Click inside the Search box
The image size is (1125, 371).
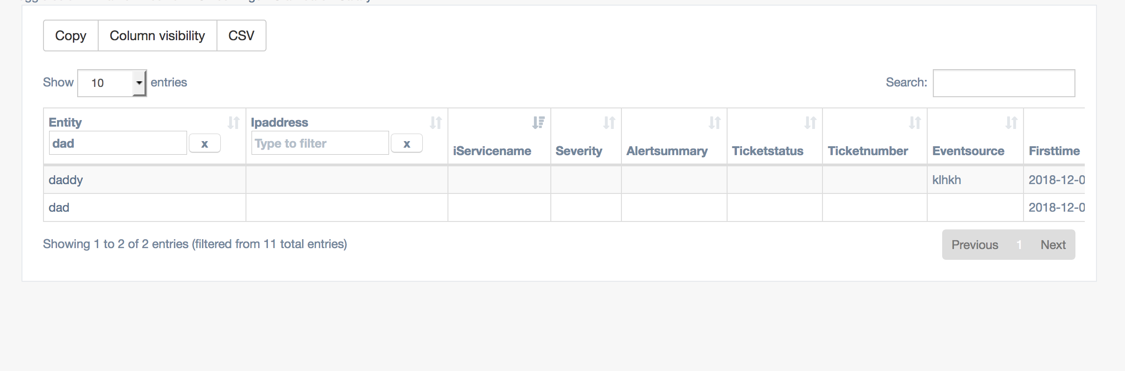1003,83
